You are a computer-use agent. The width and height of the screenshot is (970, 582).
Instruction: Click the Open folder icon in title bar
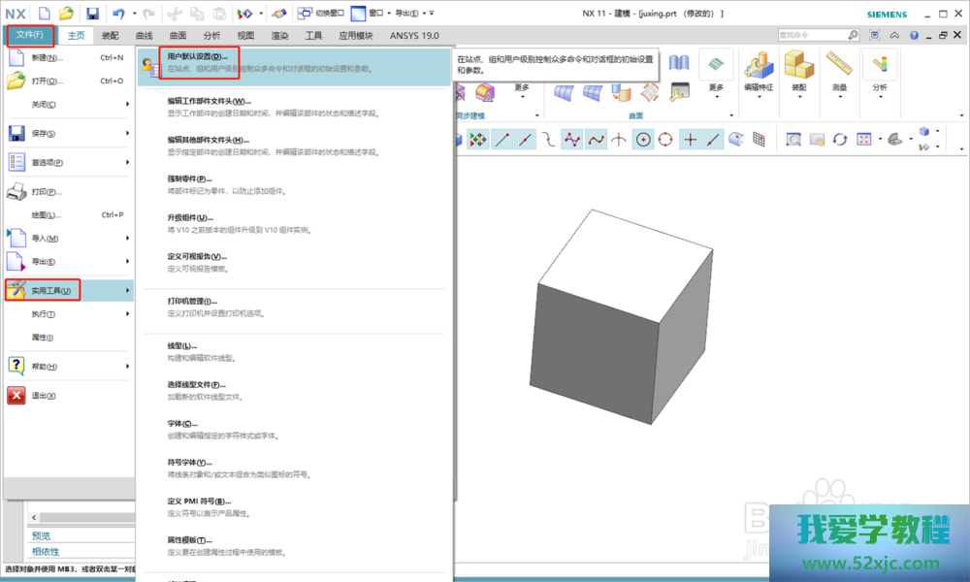tap(66, 14)
